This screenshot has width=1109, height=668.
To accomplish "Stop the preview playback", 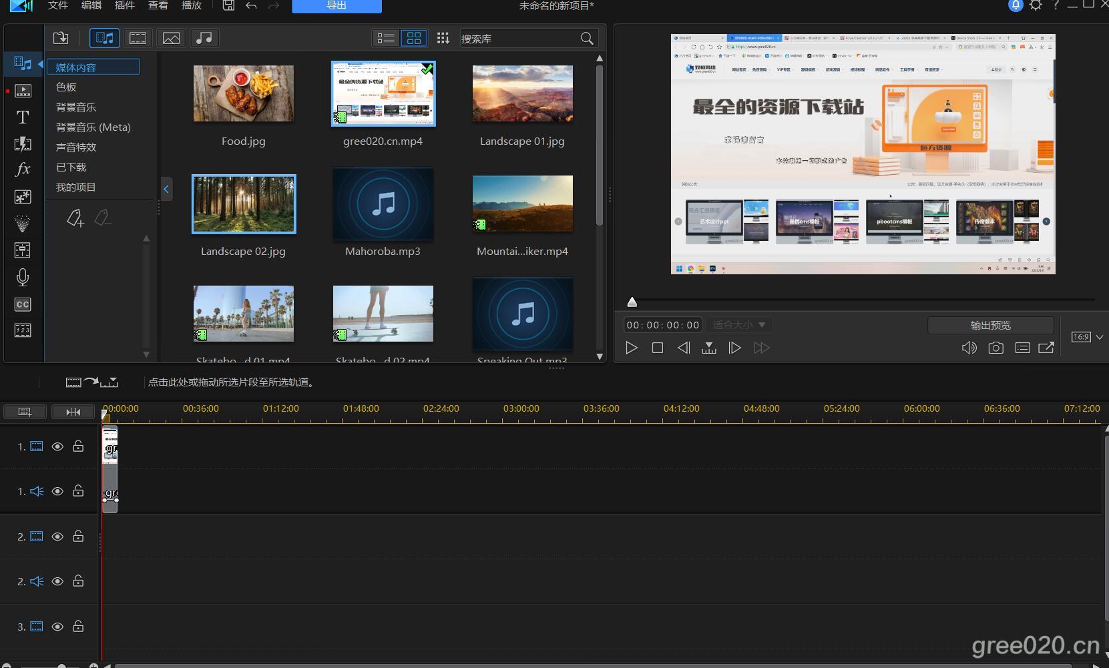I will click(x=658, y=348).
